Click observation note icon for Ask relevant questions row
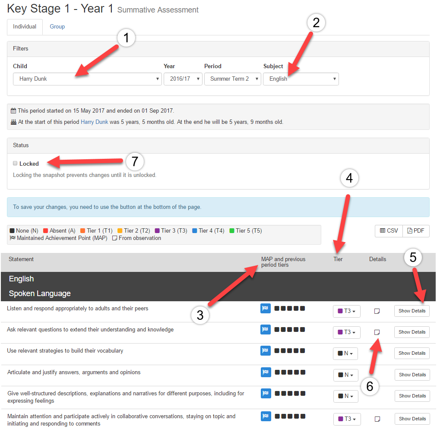The width and height of the screenshot is (437, 429). [x=377, y=332]
